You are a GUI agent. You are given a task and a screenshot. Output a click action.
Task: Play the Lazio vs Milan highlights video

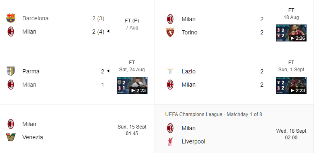coord(291,85)
